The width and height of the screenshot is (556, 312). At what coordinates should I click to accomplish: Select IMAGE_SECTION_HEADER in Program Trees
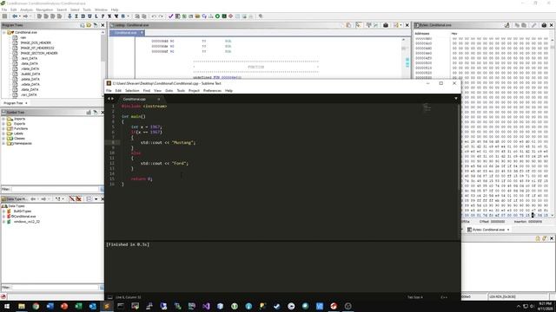[x=39, y=53]
